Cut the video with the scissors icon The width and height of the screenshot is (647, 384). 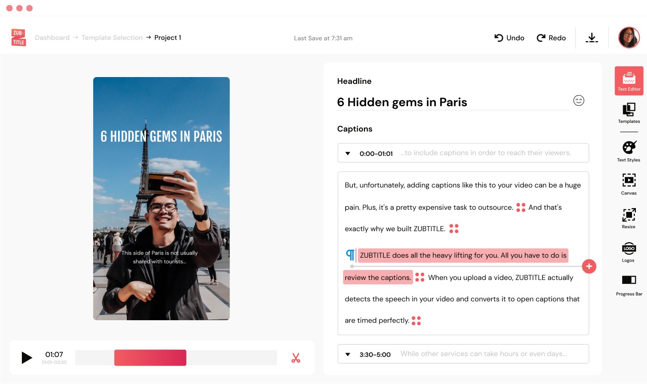296,357
